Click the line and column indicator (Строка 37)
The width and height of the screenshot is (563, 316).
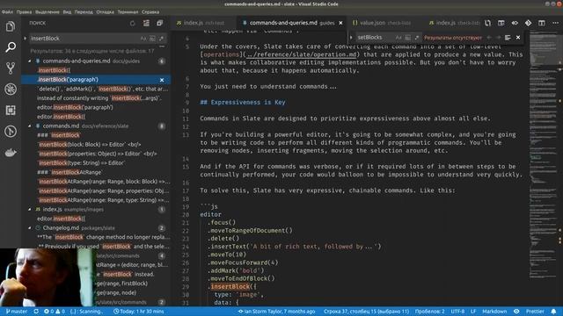coord(366,312)
